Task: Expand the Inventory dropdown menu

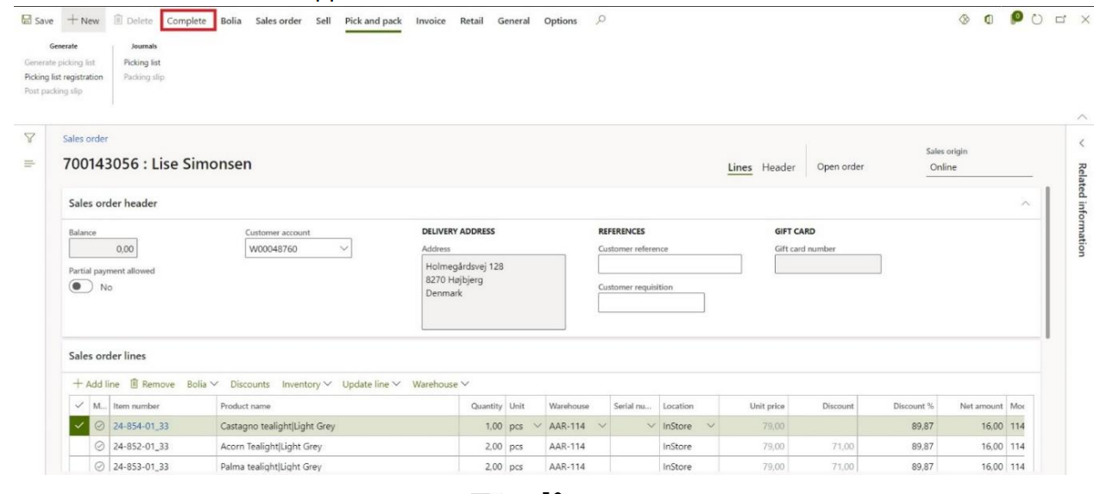Action: click(x=309, y=384)
